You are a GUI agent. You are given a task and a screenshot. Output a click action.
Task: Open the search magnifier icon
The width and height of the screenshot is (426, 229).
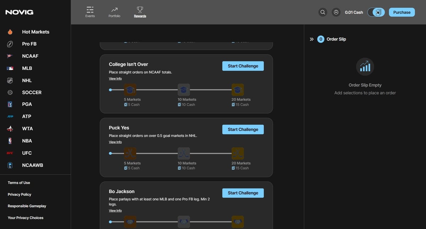(323, 12)
